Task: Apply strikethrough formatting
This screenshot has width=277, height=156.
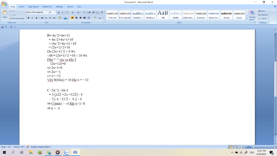Action: click(42, 18)
